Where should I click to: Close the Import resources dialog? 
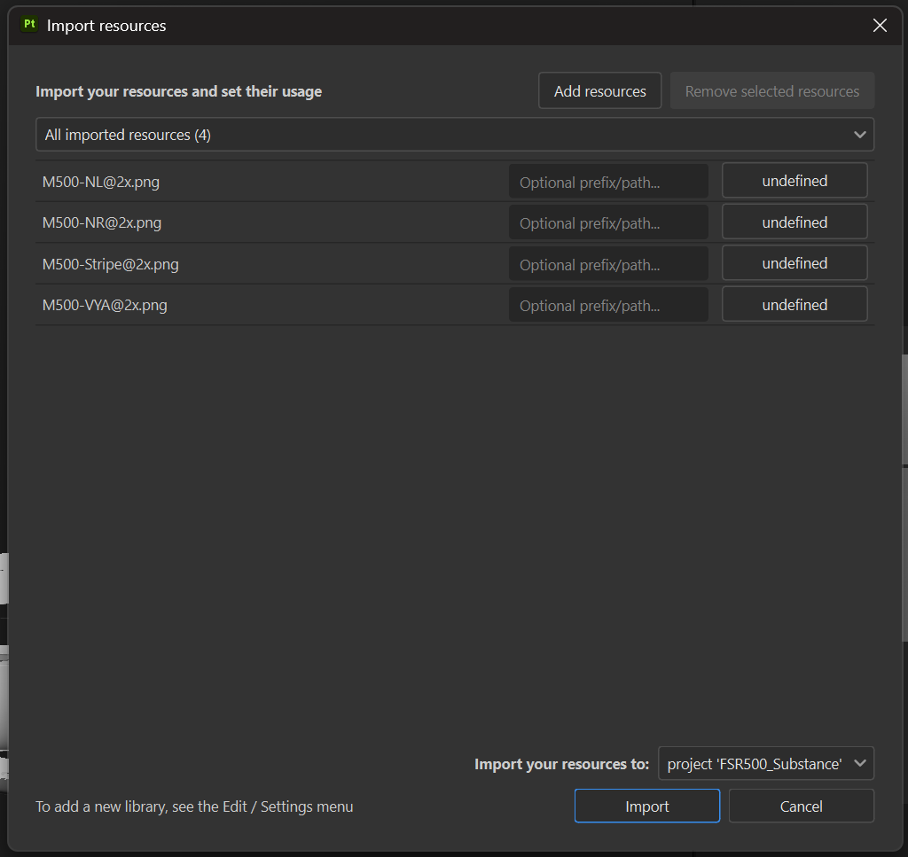click(880, 26)
